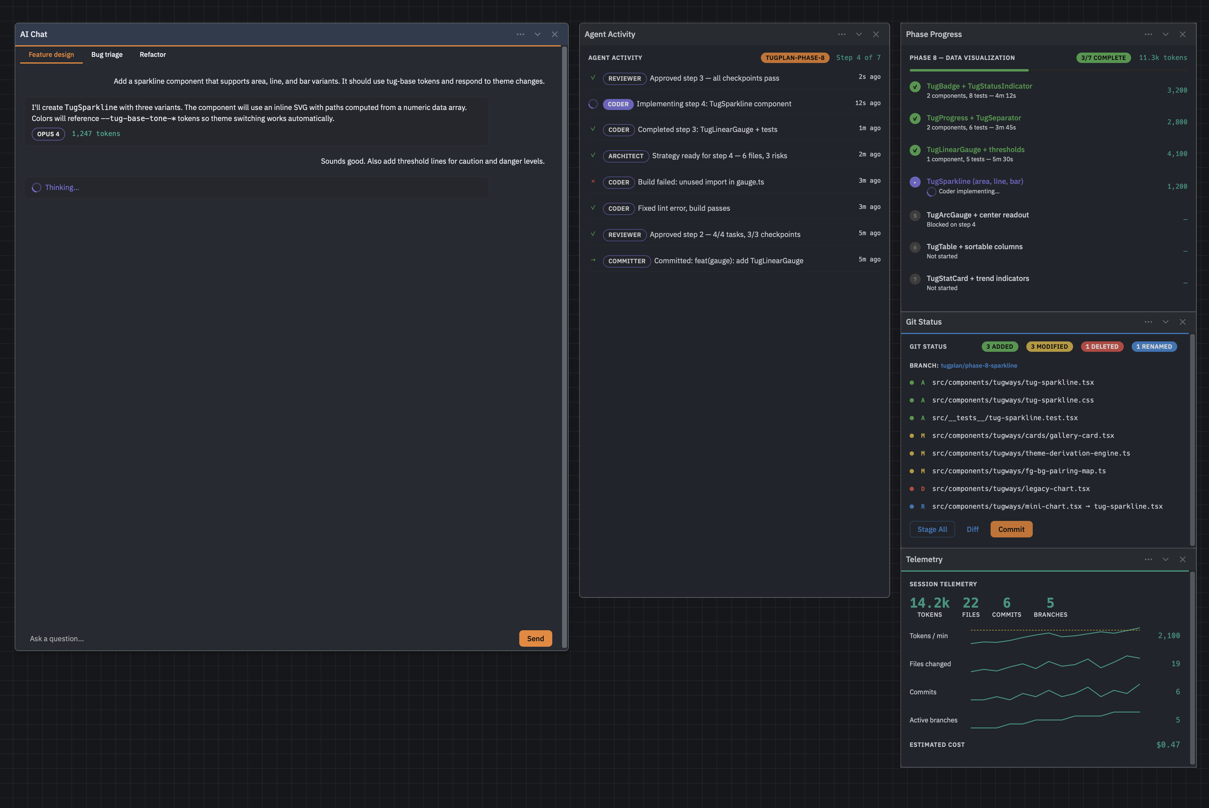Click the 3 MODIFIED status badge

click(x=1049, y=347)
